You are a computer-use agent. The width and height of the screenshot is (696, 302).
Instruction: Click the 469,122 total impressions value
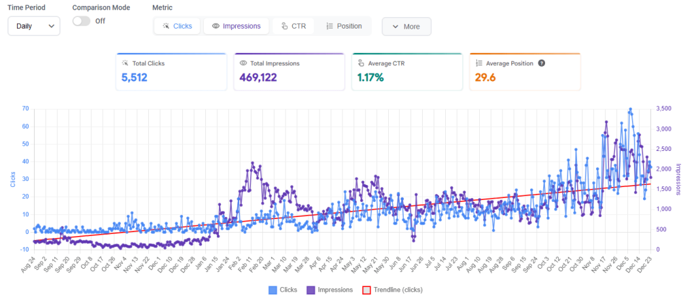[263, 78]
